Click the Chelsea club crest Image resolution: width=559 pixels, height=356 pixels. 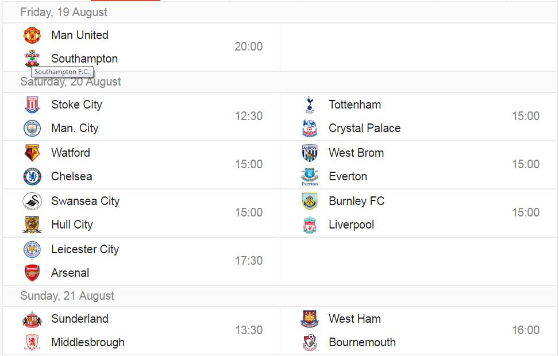(32, 176)
